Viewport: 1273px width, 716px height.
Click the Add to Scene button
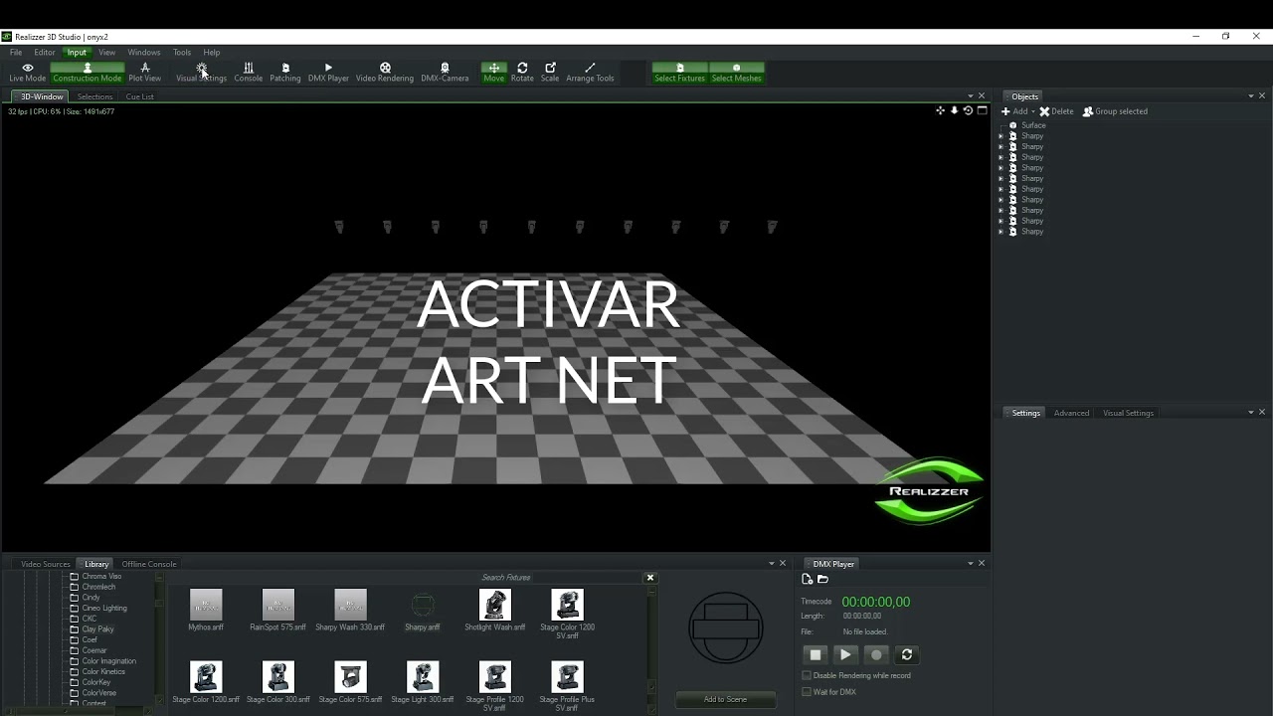(x=725, y=699)
